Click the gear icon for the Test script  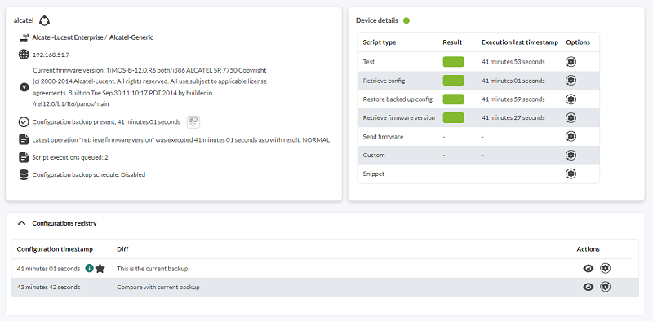pyautogui.click(x=571, y=62)
